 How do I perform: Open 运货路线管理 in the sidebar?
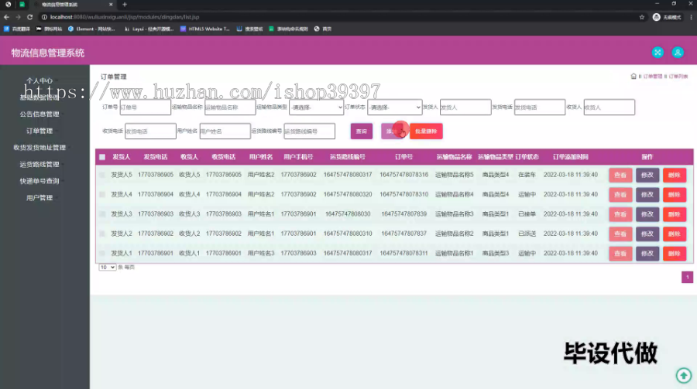tap(39, 164)
